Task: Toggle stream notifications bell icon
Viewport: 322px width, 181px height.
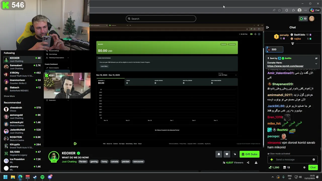Action: (219, 154)
